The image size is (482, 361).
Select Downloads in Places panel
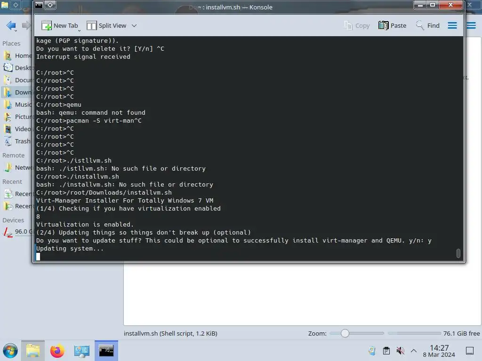(17, 93)
